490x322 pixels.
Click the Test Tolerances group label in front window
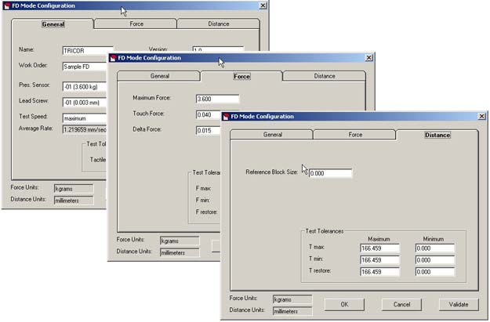[x=324, y=231]
